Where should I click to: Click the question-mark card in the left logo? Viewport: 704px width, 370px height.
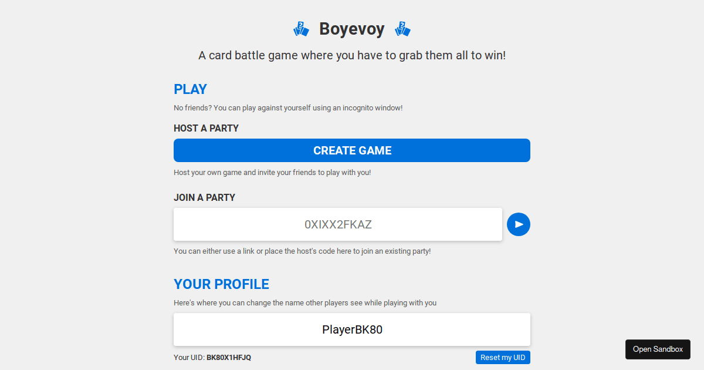pyautogui.click(x=300, y=25)
